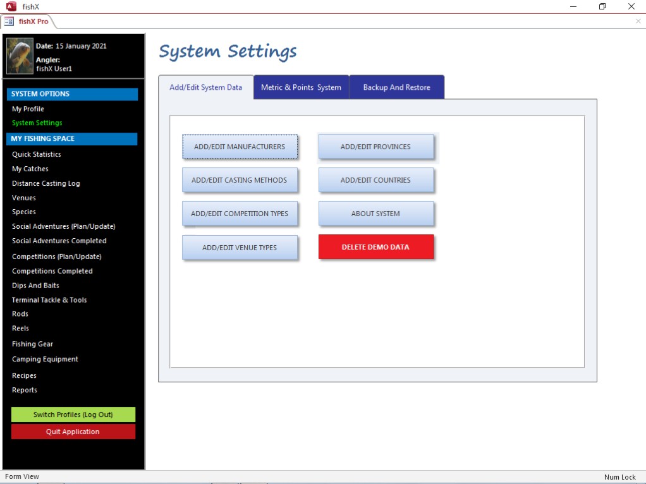
Task: Click the angler profile photo thumbnail
Action: click(x=20, y=56)
